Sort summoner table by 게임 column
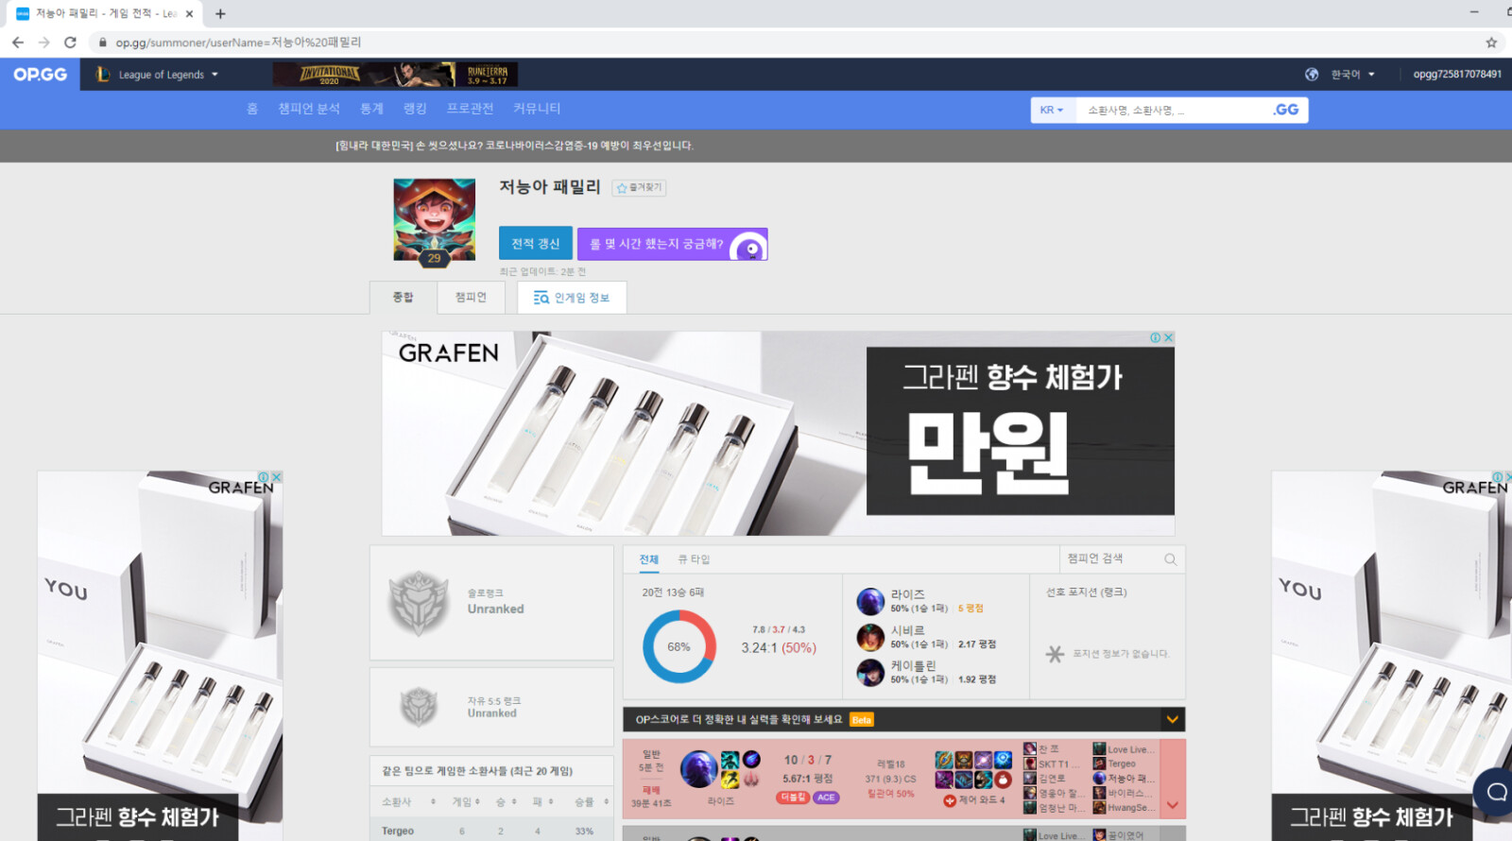The image size is (1512, 841). click(466, 801)
